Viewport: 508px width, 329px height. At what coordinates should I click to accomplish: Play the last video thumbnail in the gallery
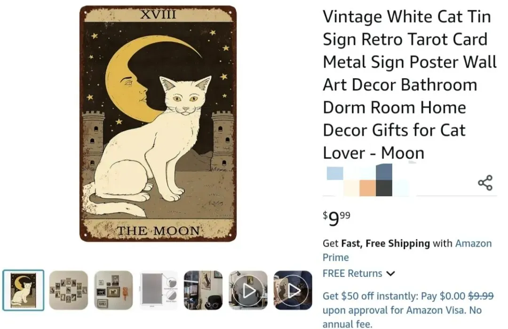(293, 290)
